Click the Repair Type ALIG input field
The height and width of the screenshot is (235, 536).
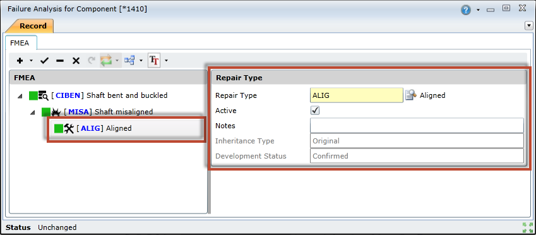point(357,95)
